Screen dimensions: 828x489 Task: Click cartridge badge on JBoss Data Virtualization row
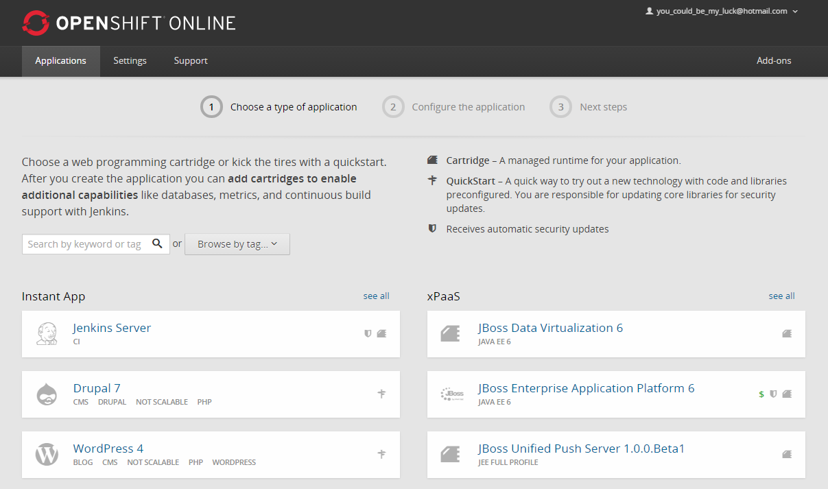click(787, 333)
